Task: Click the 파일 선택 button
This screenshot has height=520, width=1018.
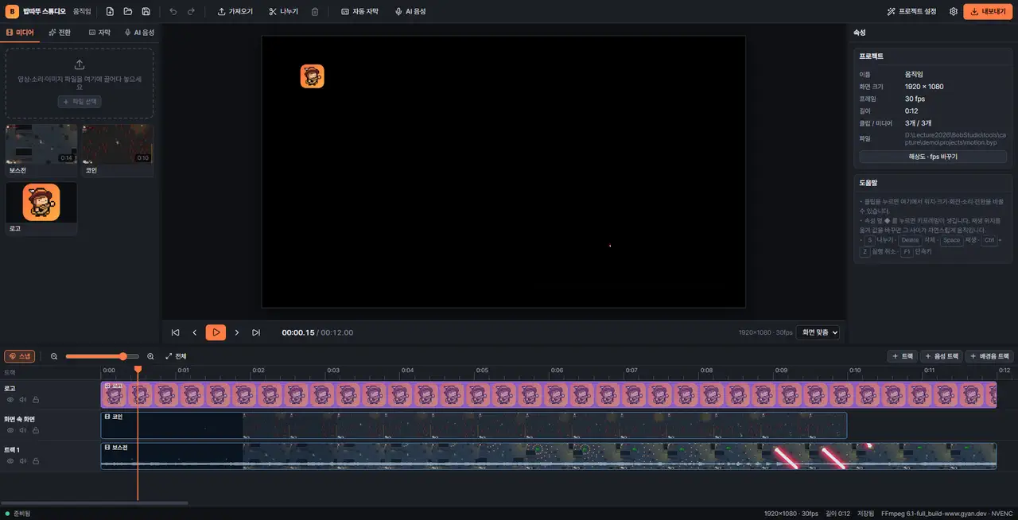Action: coord(80,102)
